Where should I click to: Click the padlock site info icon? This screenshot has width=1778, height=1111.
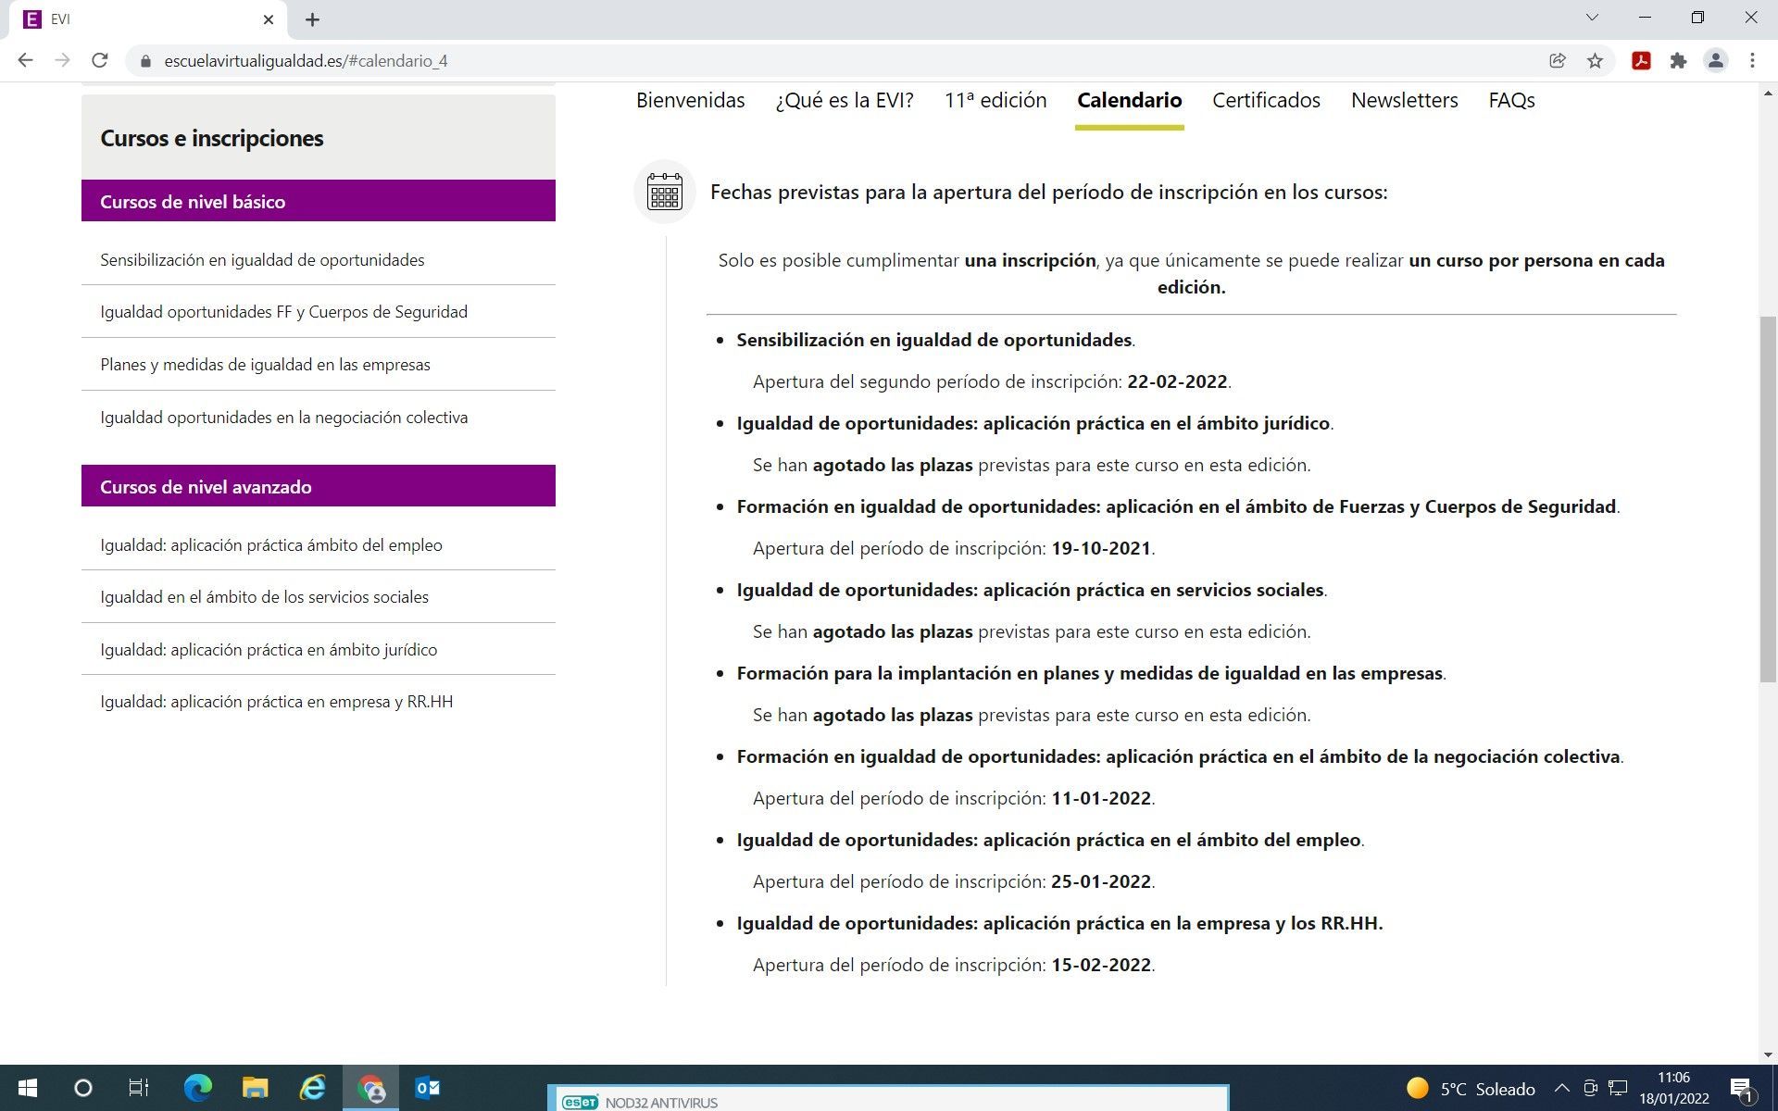coord(144,61)
